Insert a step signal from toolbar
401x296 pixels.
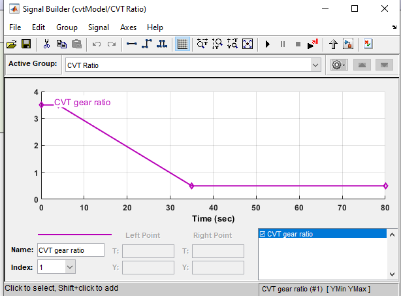[147, 44]
